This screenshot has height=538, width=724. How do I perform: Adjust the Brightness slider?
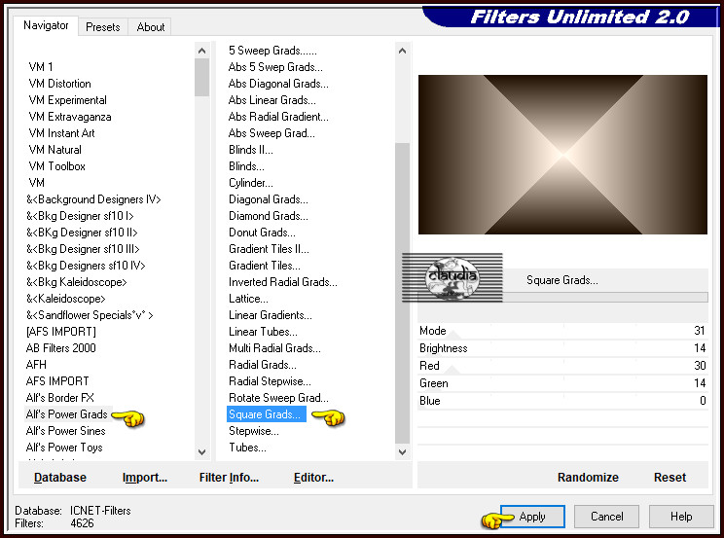click(562, 348)
